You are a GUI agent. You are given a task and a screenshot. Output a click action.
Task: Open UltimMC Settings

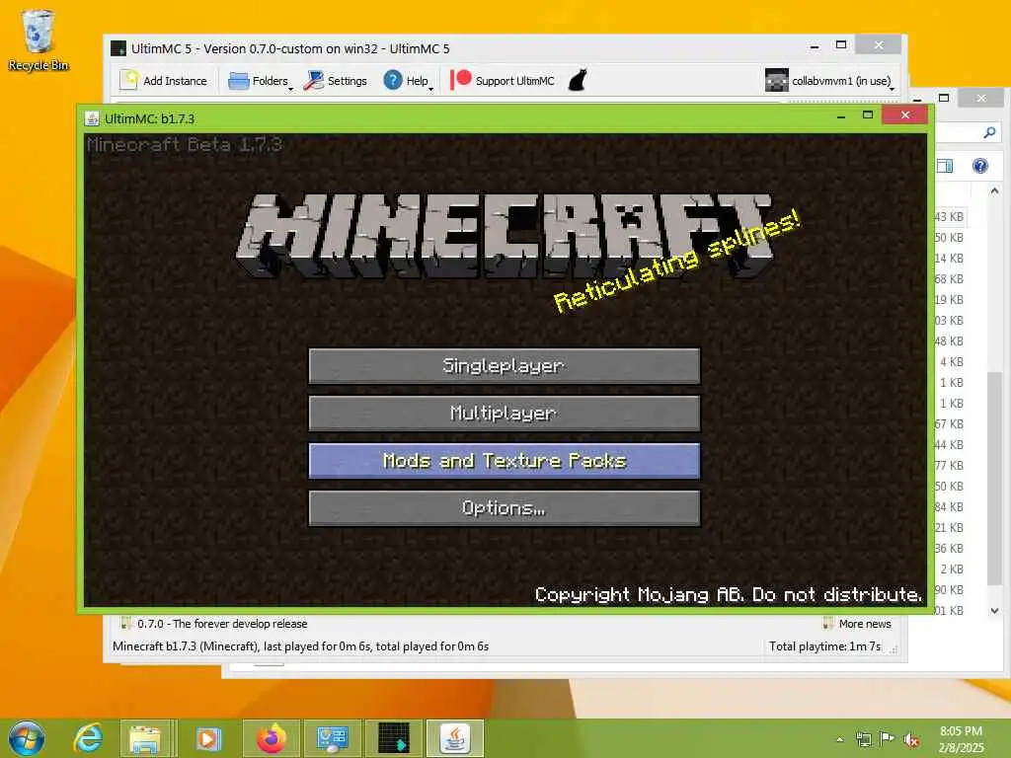pyautogui.click(x=336, y=81)
